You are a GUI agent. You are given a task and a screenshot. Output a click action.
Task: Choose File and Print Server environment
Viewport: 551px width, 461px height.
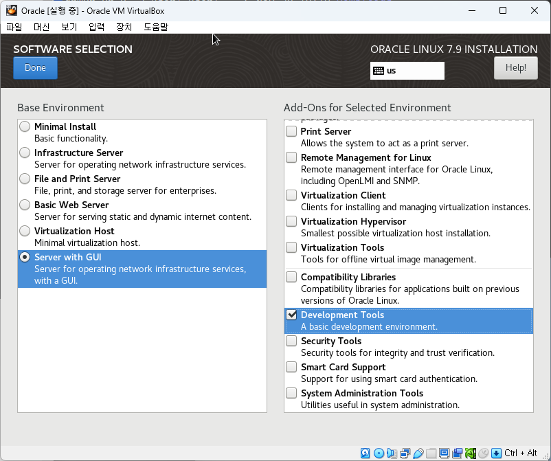coord(25,179)
